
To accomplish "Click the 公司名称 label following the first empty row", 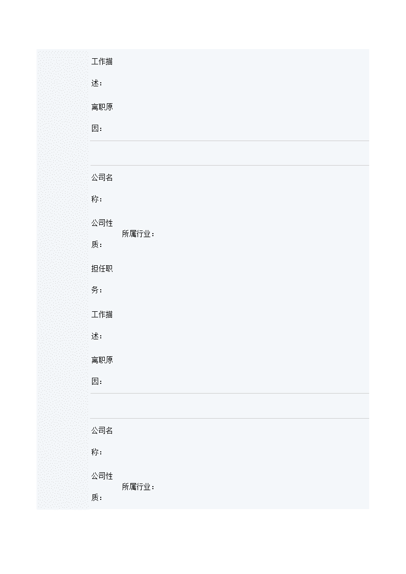I will (102, 188).
